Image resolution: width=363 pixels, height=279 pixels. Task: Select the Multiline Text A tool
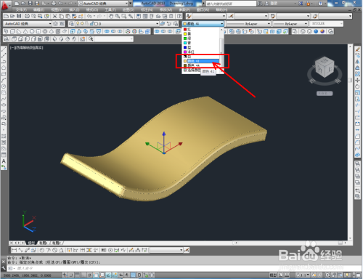[x=4, y=161]
